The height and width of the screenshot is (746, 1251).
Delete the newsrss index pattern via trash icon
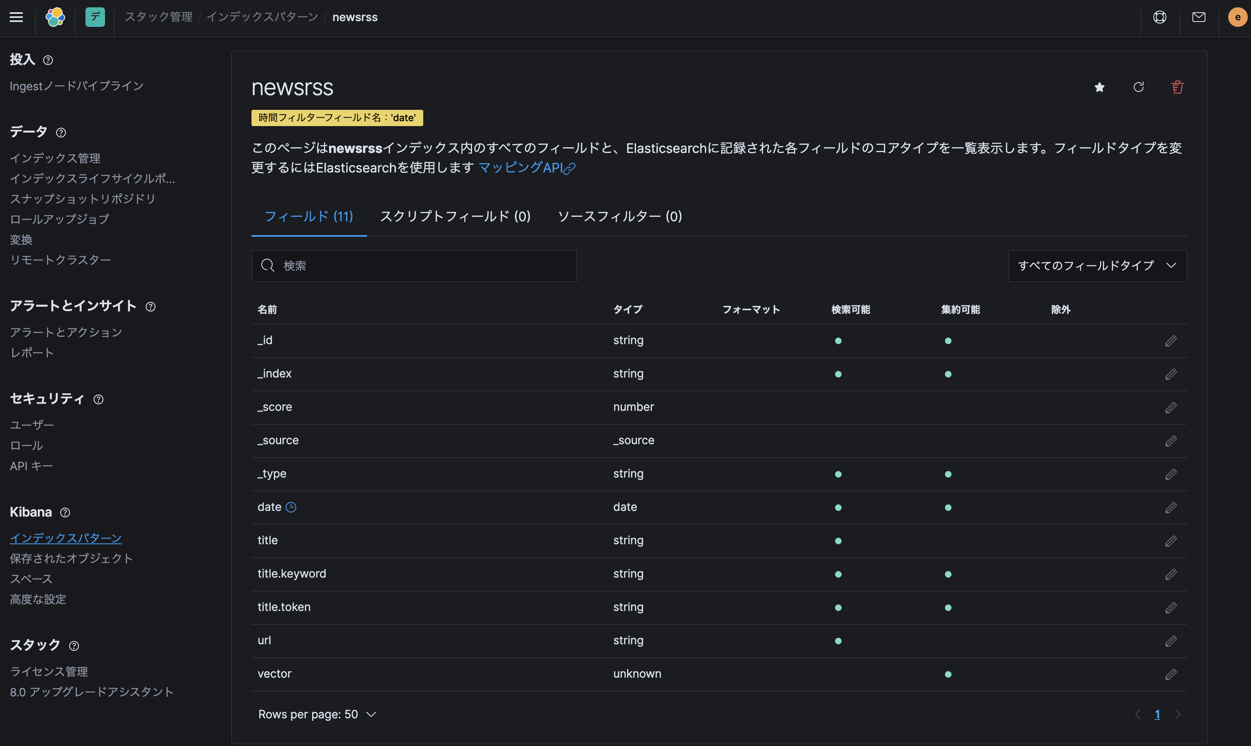pos(1178,87)
